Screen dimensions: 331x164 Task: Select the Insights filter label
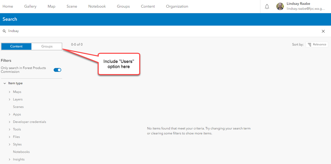(x=19, y=159)
